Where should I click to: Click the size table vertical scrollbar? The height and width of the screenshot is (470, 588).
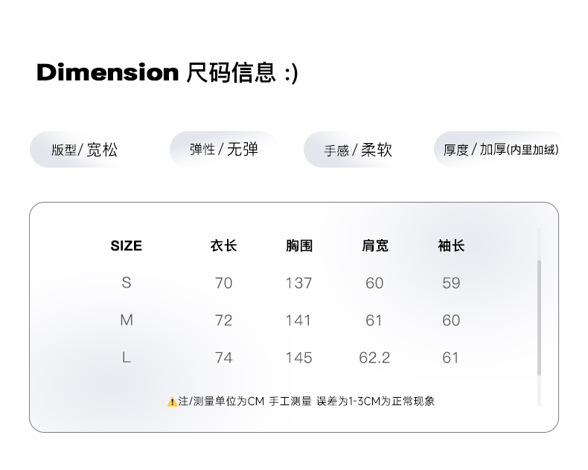point(539,317)
